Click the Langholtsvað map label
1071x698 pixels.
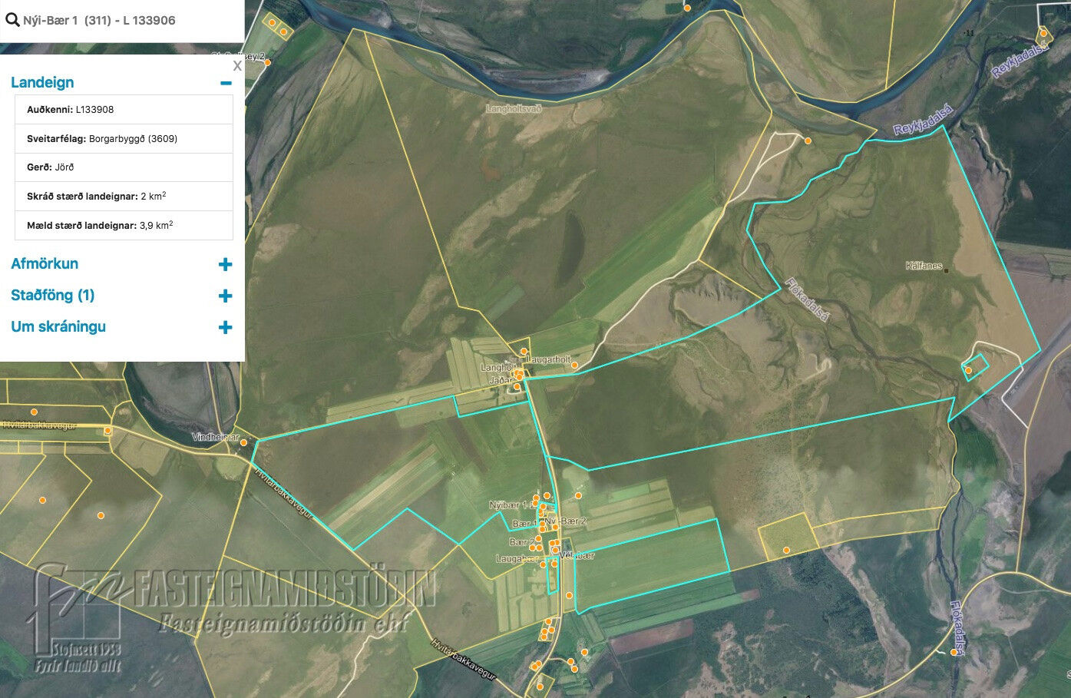click(x=514, y=109)
